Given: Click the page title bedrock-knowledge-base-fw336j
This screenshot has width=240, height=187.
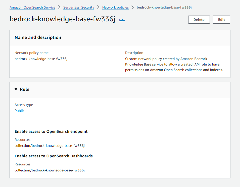Looking at the screenshot, I should (x=62, y=19).
